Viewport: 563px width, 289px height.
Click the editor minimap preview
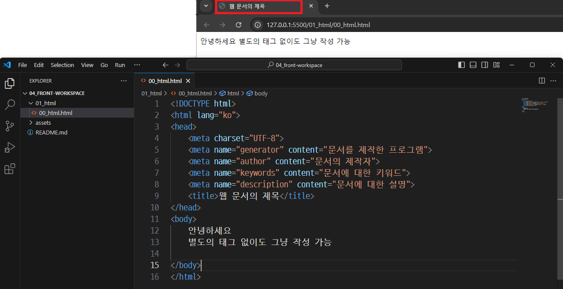pos(535,106)
